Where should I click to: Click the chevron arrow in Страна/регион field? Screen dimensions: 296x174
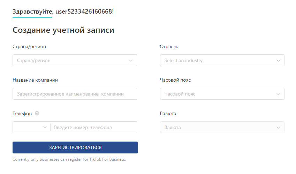[131, 60]
